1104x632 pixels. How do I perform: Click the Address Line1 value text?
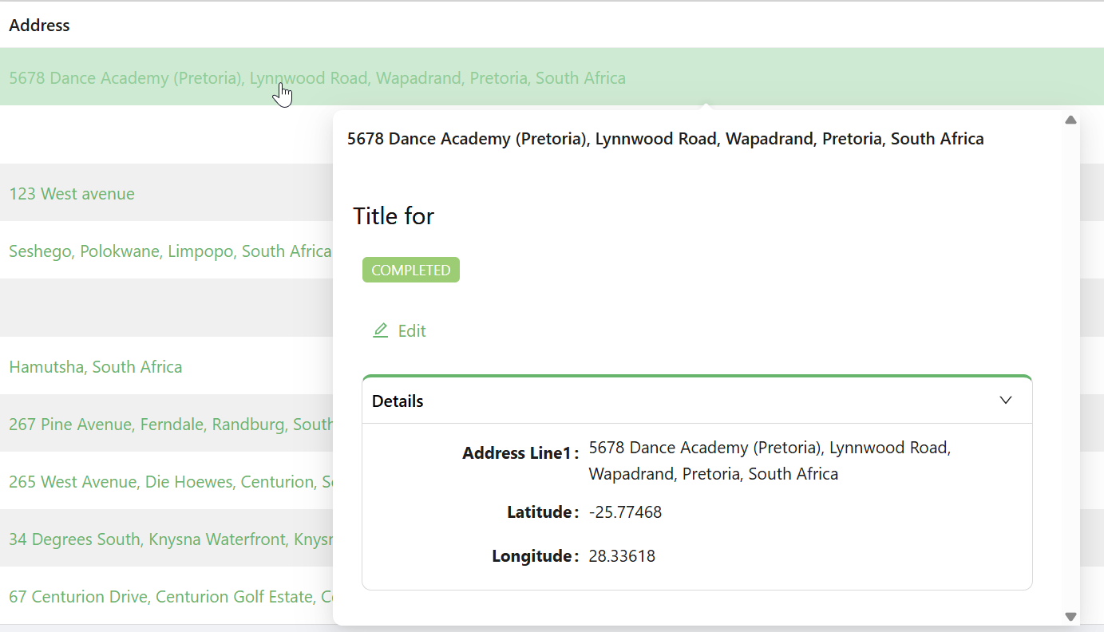click(x=770, y=460)
